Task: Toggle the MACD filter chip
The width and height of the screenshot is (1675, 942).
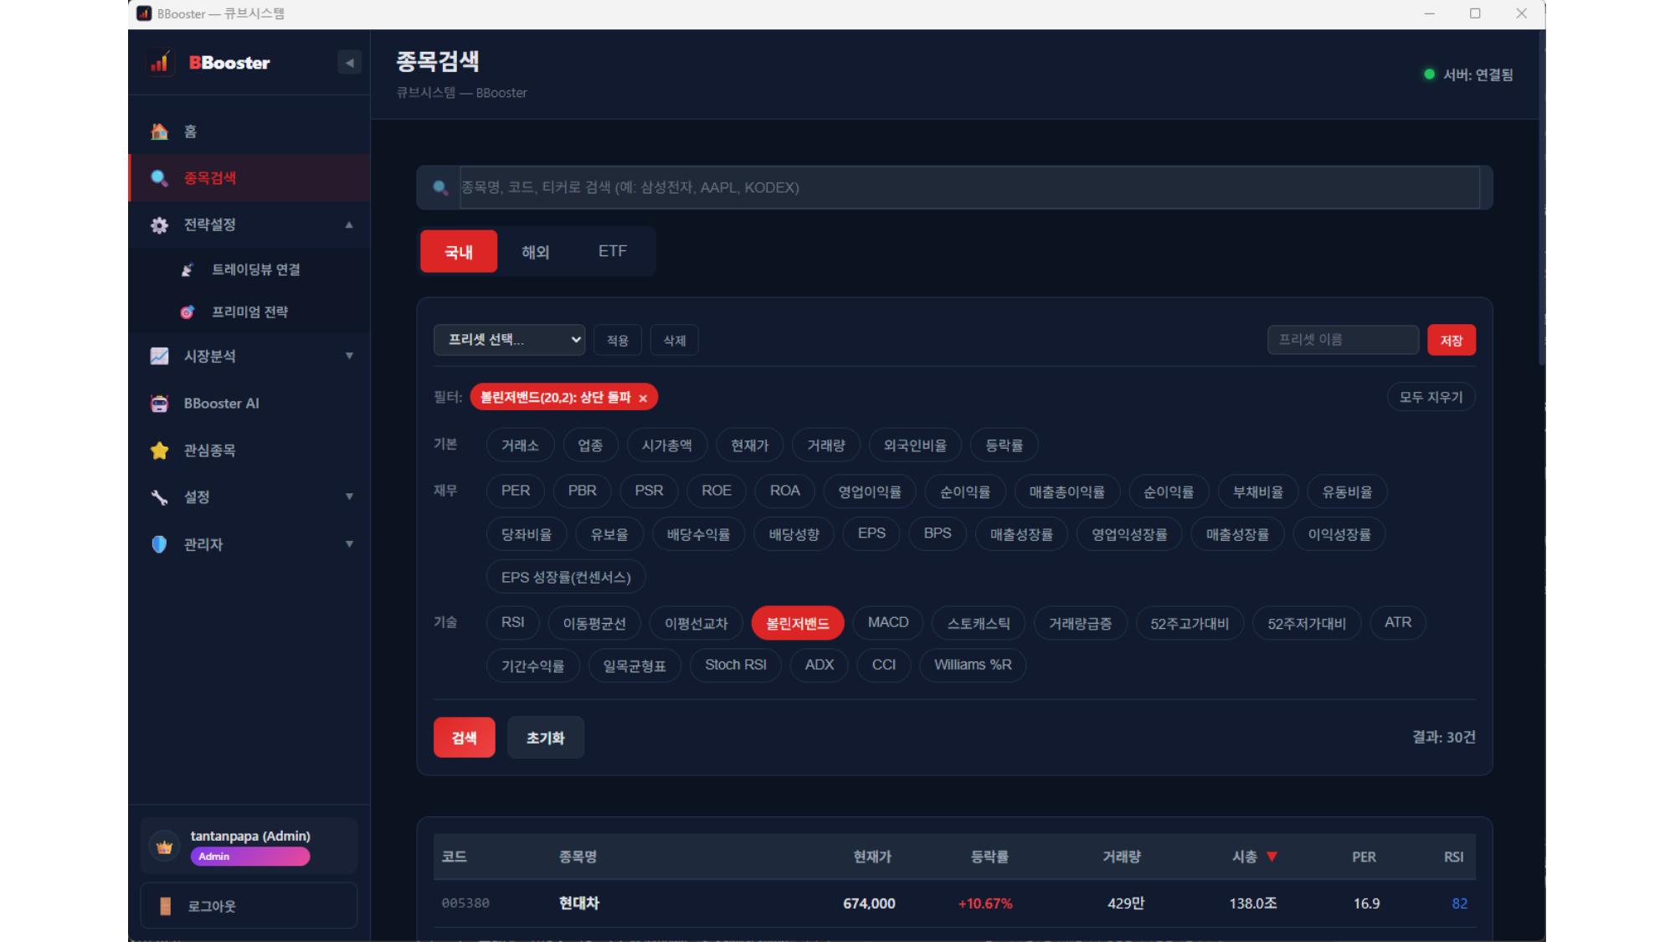Action: (887, 622)
